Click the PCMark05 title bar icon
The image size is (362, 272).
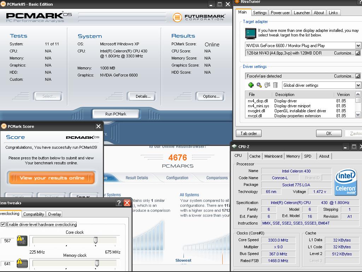[x=3, y=4]
